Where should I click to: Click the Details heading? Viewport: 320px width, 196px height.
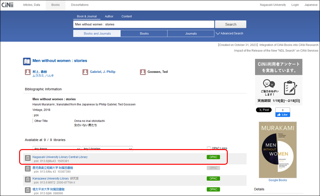click(x=259, y=189)
